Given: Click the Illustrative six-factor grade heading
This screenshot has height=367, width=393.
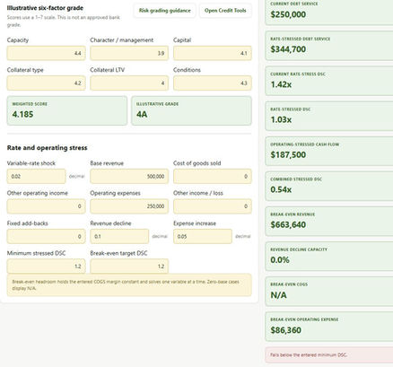Looking at the screenshot, I should 45,8.
